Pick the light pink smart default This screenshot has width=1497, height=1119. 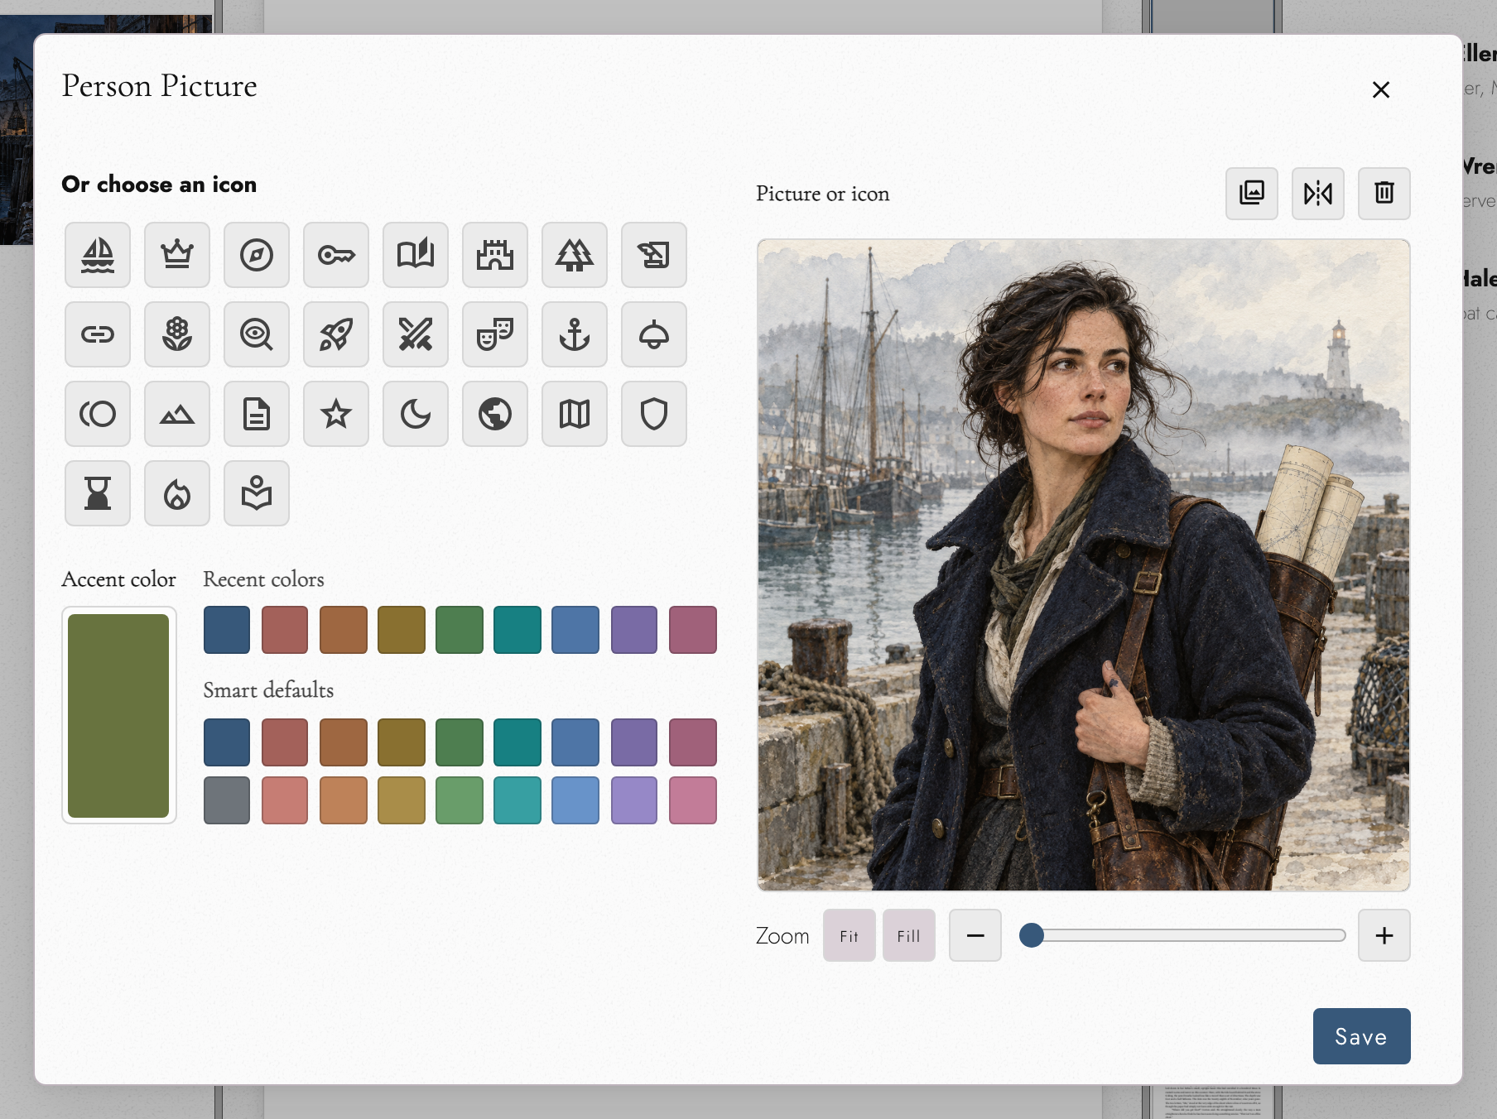[x=693, y=800]
